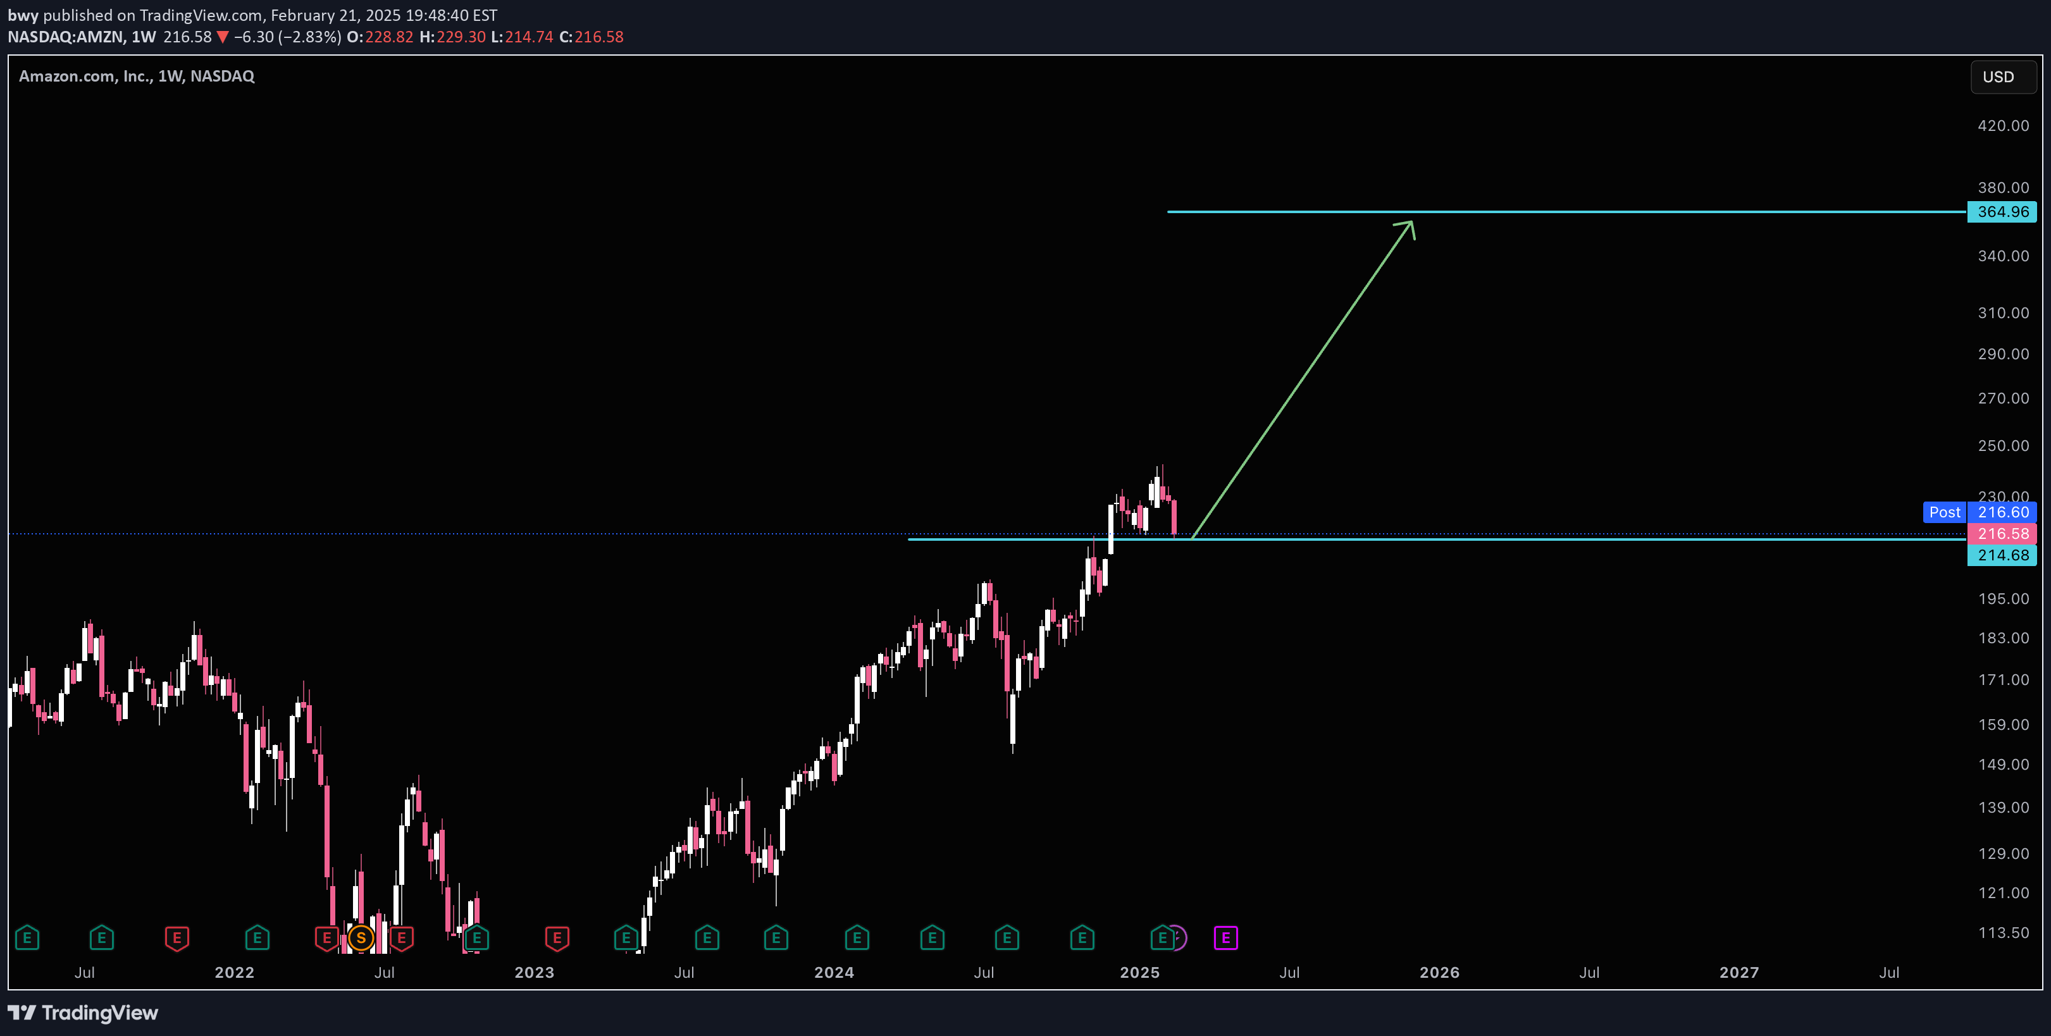Click the 2025 label on time axis
Screen dimensions: 2051x1036
click(x=1139, y=972)
